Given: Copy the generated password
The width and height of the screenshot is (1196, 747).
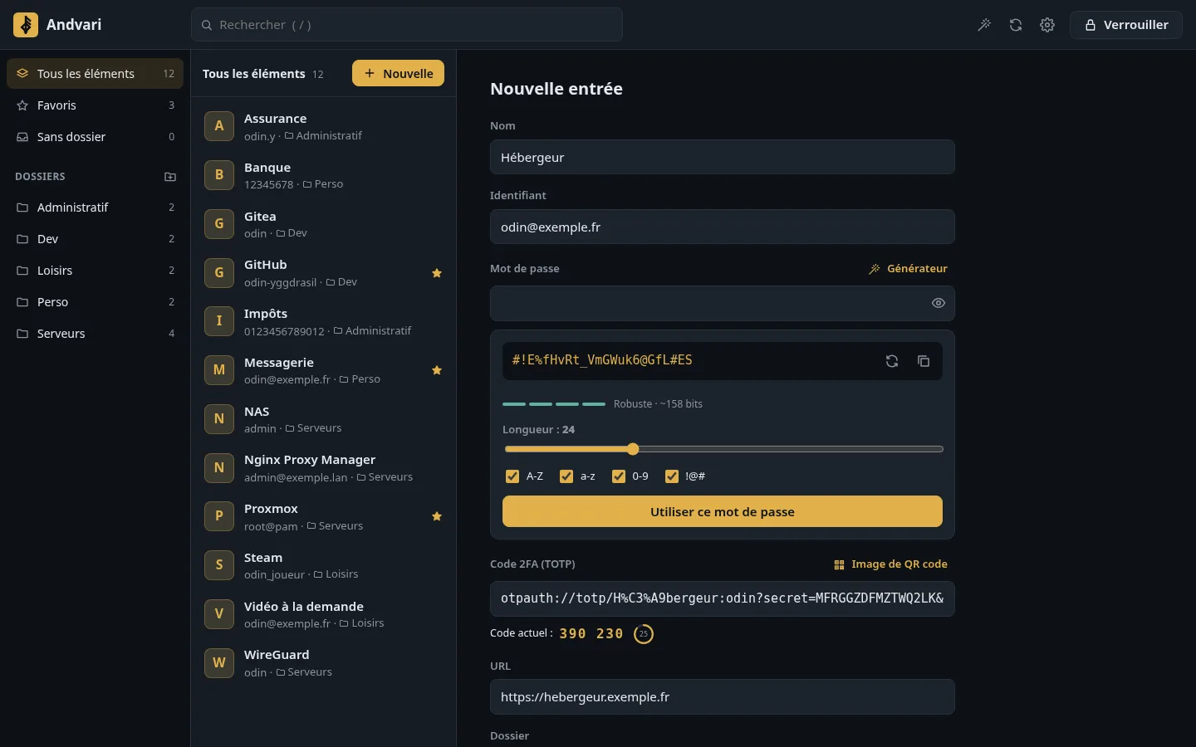Looking at the screenshot, I should click(x=924, y=361).
